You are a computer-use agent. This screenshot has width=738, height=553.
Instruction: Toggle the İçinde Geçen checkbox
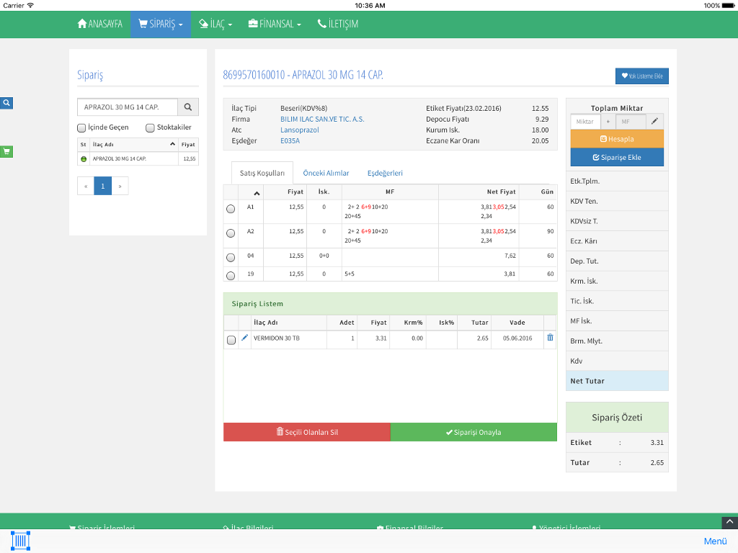pos(81,128)
